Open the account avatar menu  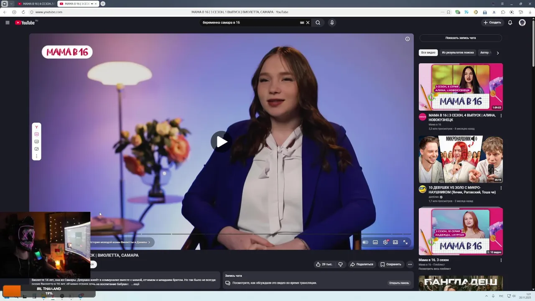pyautogui.click(x=522, y=23)
